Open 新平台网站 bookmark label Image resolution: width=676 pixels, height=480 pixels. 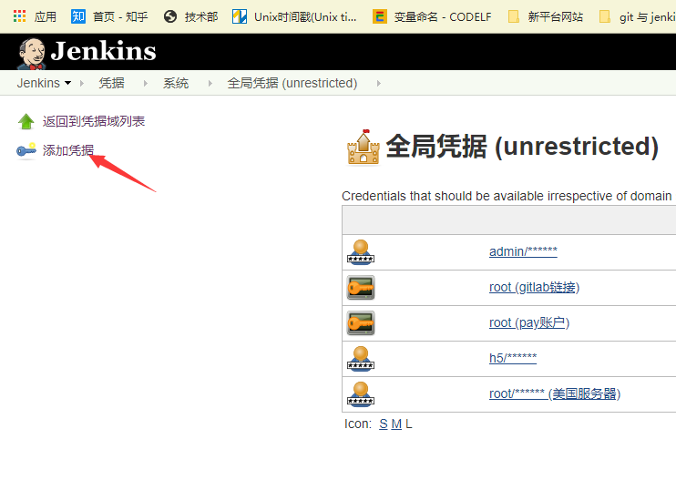coord(556,16)
